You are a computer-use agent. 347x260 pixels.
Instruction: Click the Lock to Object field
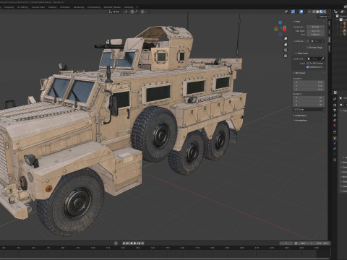pyautogui.click(x=315, y=58)
